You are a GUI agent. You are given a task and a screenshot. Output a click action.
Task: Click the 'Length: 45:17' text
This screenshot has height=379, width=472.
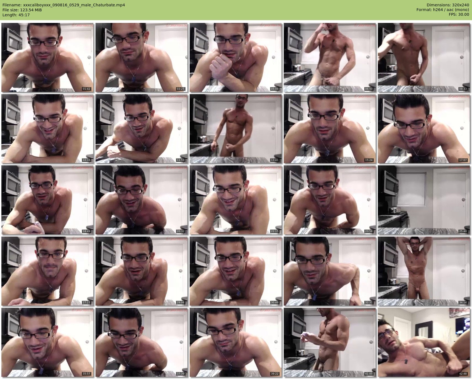[x=16, y=15]
